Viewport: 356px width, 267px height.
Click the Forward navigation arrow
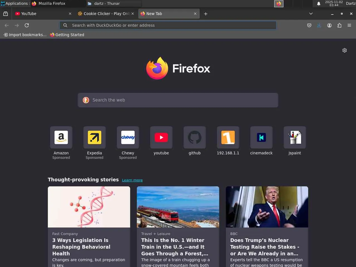click(17, 25)
